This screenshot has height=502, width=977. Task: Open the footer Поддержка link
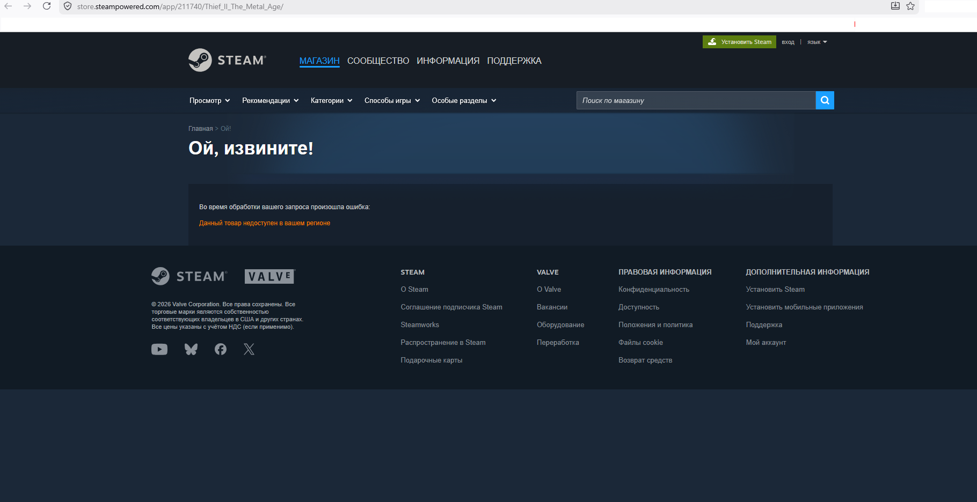point(764,324)
